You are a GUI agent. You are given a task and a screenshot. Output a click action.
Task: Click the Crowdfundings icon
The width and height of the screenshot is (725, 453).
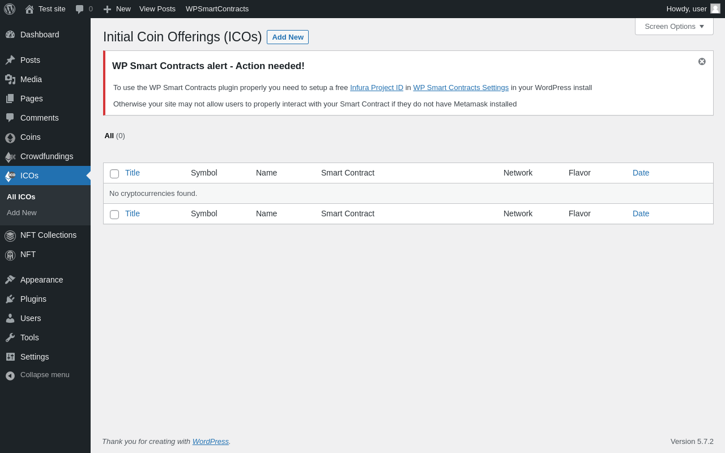tap(10, 157)
